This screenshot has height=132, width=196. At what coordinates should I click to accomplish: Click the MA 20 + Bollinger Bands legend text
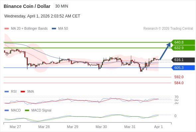coord(29,29)
